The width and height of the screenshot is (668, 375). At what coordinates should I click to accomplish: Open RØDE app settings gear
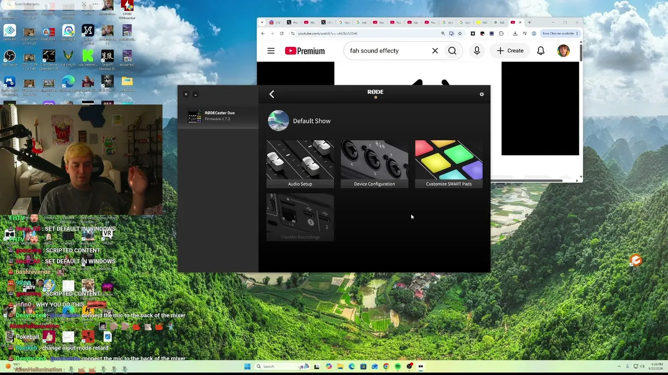point(482,94)
